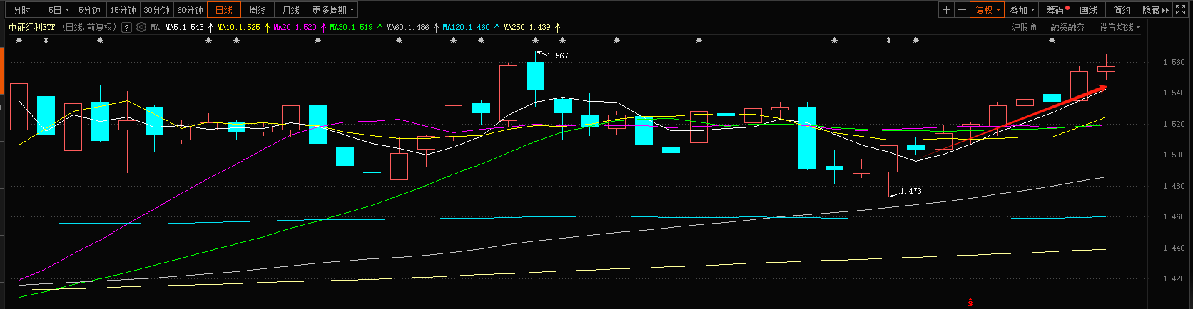Expand the 叠加 overlay dropdown

(1022, 10)
